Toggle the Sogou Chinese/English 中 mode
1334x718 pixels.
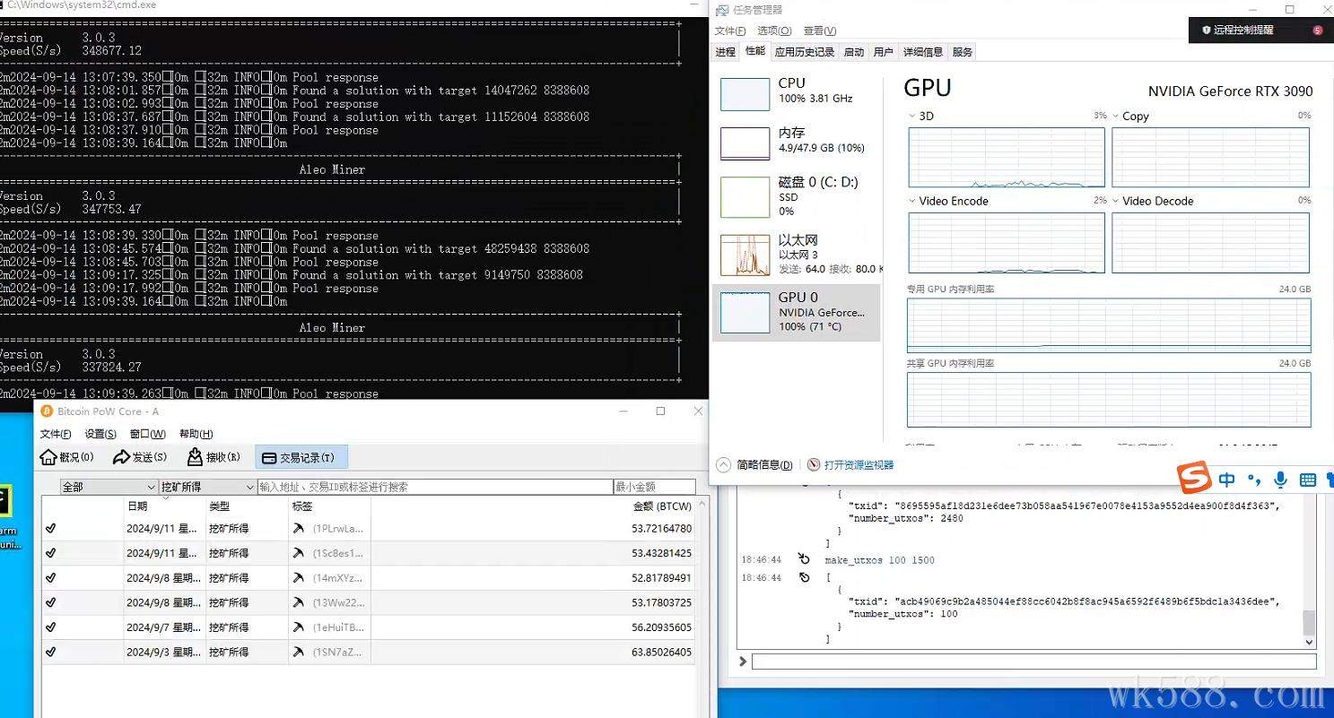[1227, 480]
